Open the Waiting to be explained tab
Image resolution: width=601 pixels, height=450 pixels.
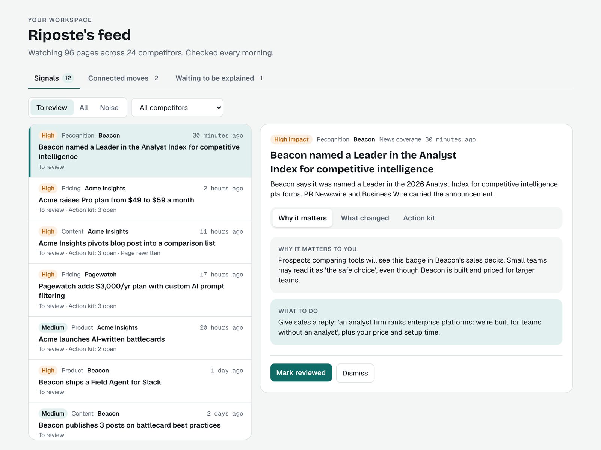[x=219, y=78]
